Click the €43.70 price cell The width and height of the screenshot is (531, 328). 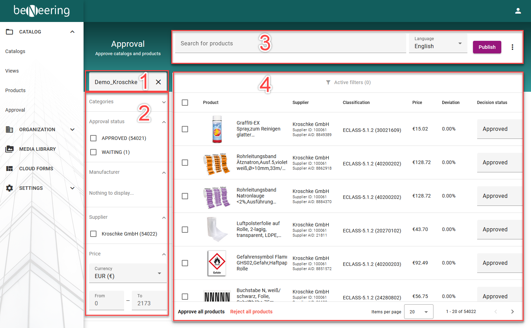point(420,229)
